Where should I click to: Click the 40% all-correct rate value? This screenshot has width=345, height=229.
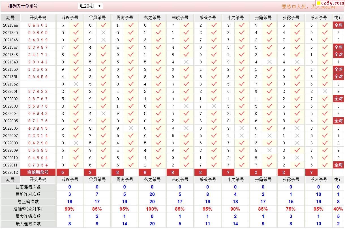click(x=338, y=209)
